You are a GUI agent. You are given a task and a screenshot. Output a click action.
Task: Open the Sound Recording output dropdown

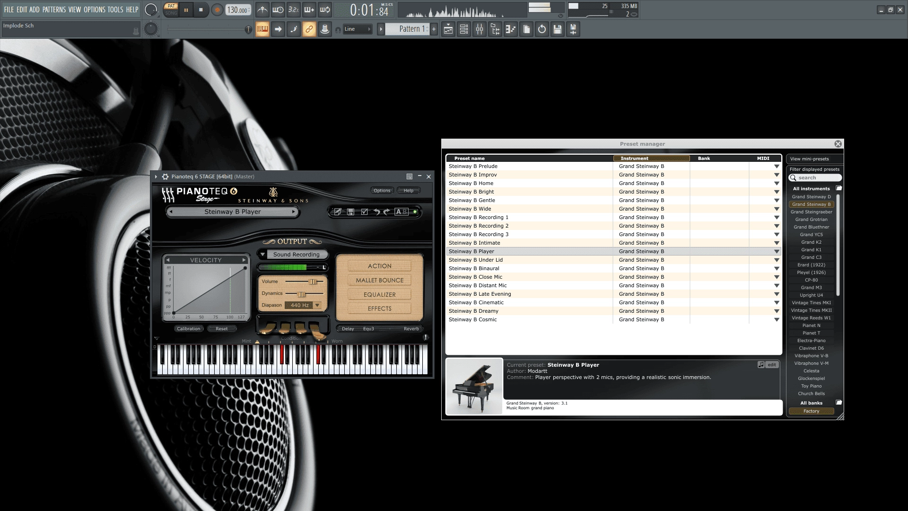point(293,255)
